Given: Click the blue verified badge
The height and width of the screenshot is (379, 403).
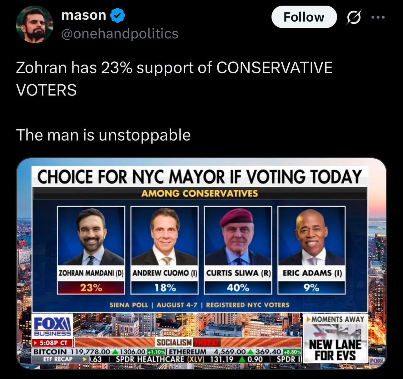Looking at the screenshot, I should click(118, 16).
